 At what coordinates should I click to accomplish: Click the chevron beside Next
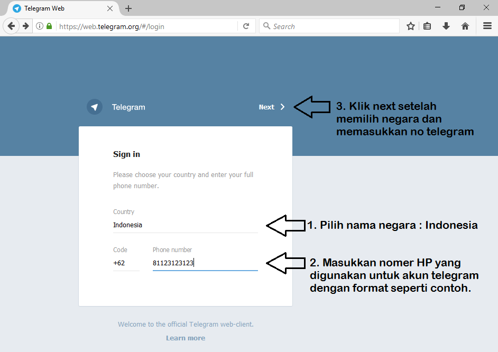pos(282,107)
